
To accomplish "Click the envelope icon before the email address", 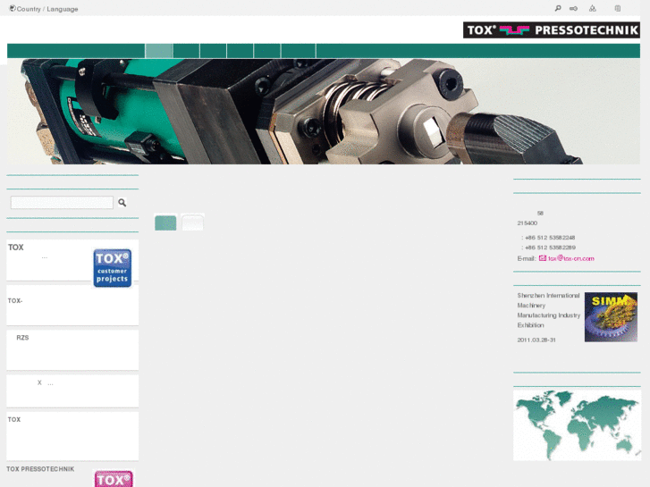I will click(x=542, y=258).
